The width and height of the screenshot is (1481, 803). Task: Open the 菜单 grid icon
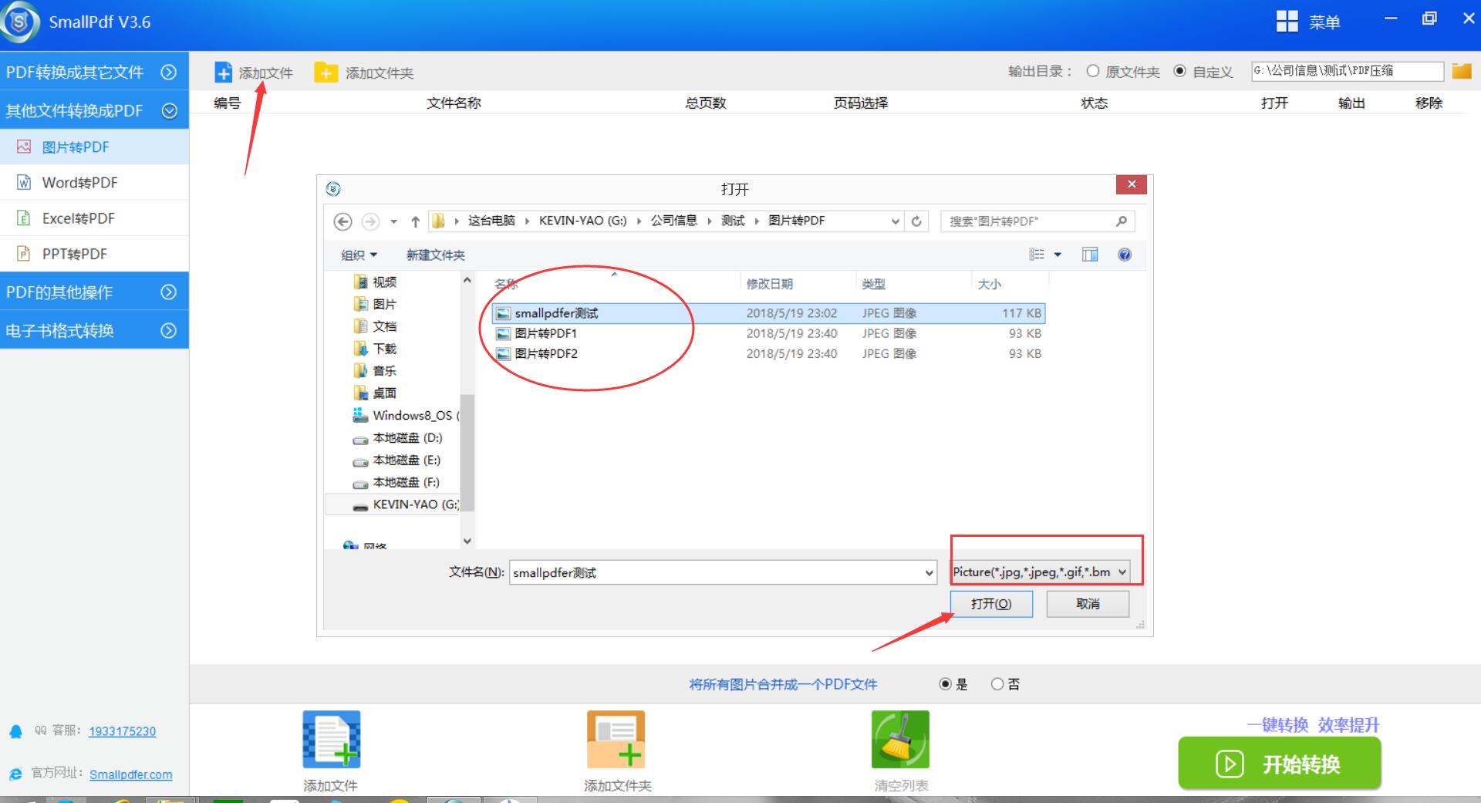point(1287,22)
